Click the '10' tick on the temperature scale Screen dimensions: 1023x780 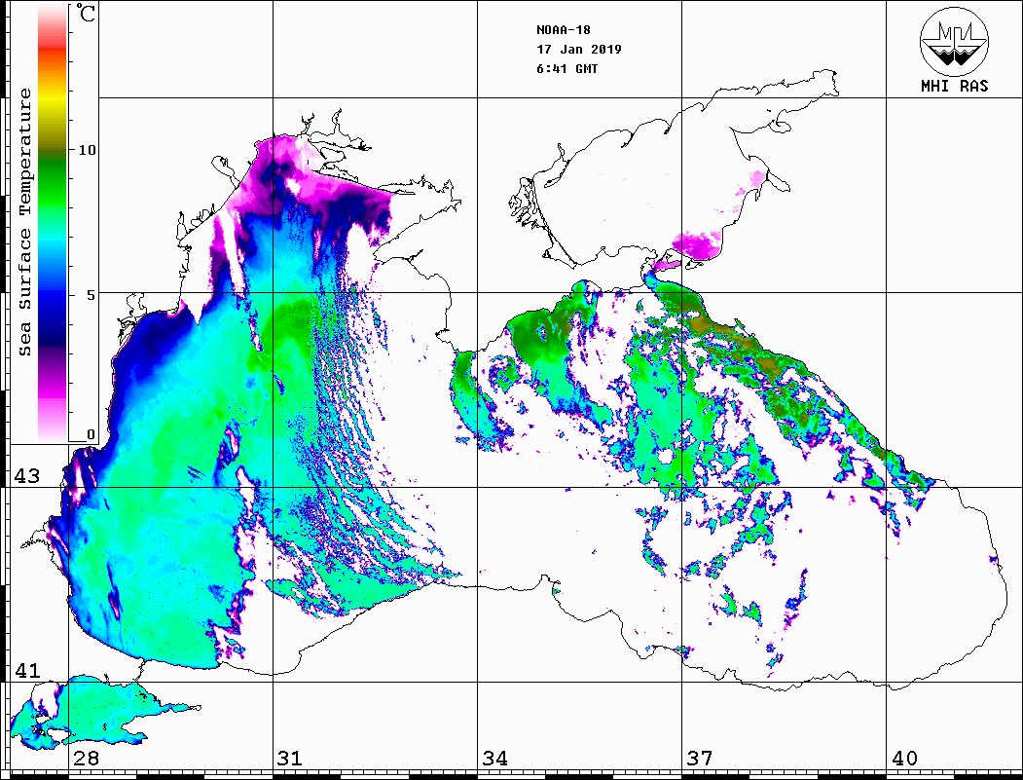[87, 150]
